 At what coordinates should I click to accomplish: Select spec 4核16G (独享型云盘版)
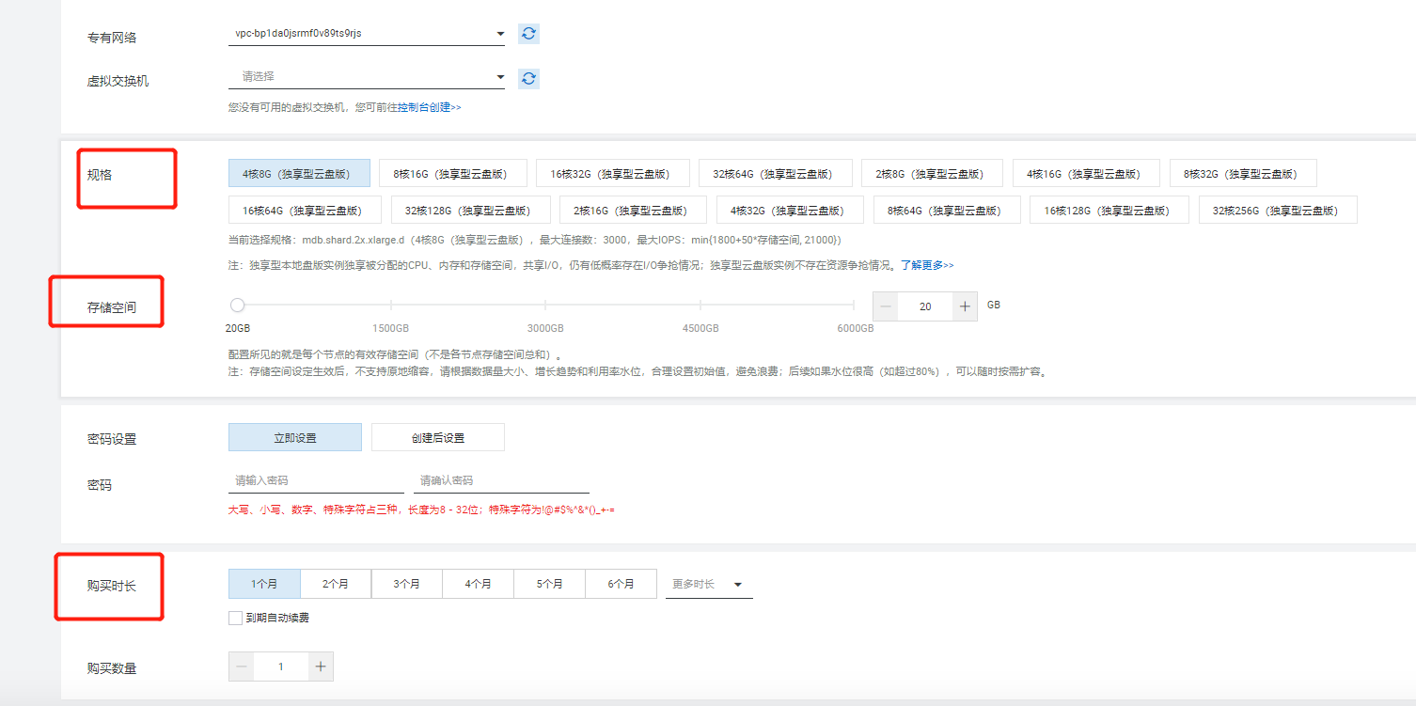(1086, 173)
